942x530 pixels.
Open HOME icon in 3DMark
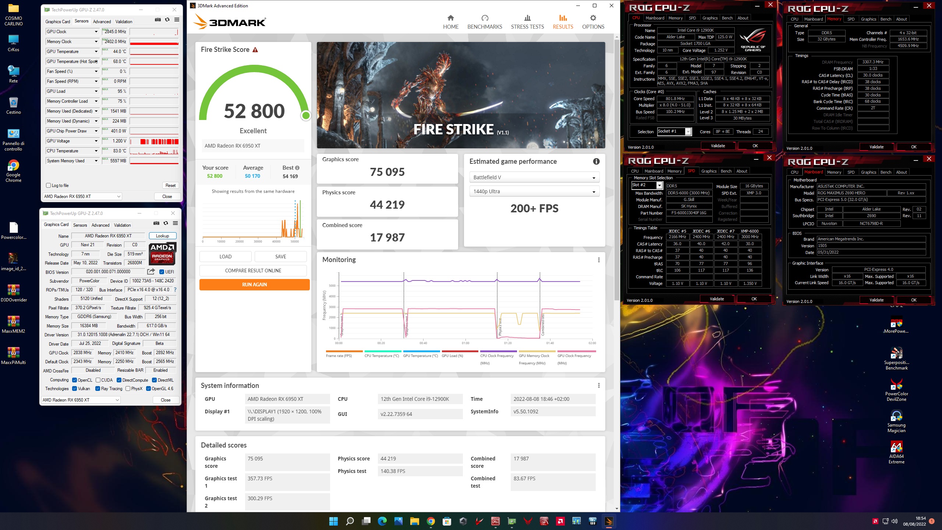(450, 18)
